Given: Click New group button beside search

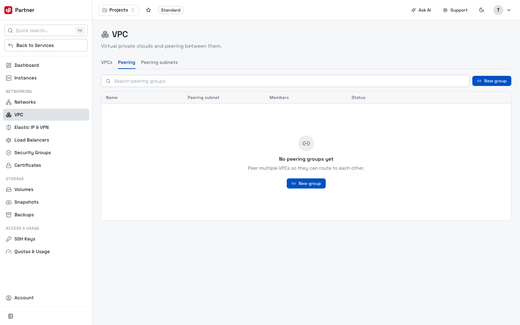Looking at the screenshot, I should (492, 81).
